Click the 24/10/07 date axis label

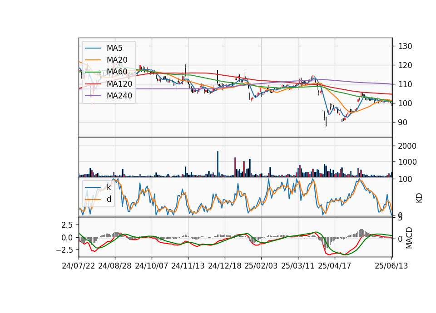click(x=152, y=266)
